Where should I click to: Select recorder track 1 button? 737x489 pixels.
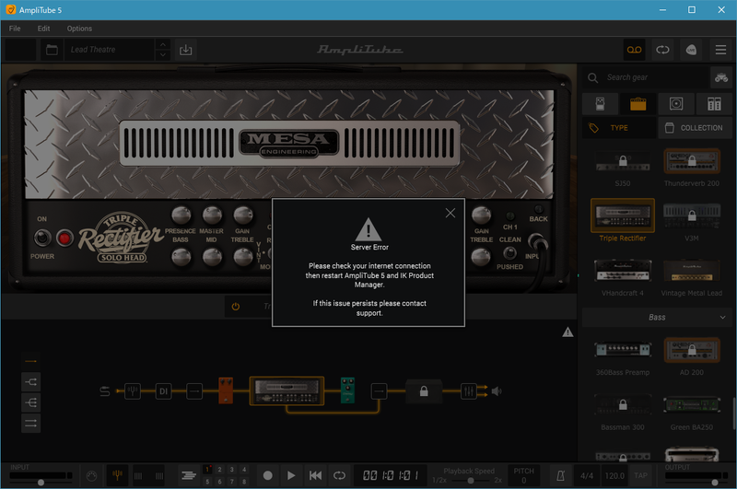click(207, 470)
